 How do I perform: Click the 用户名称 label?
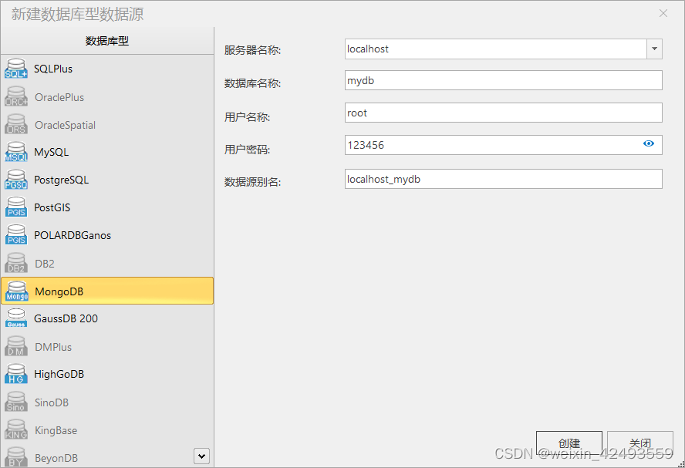(x=248, y=117)
